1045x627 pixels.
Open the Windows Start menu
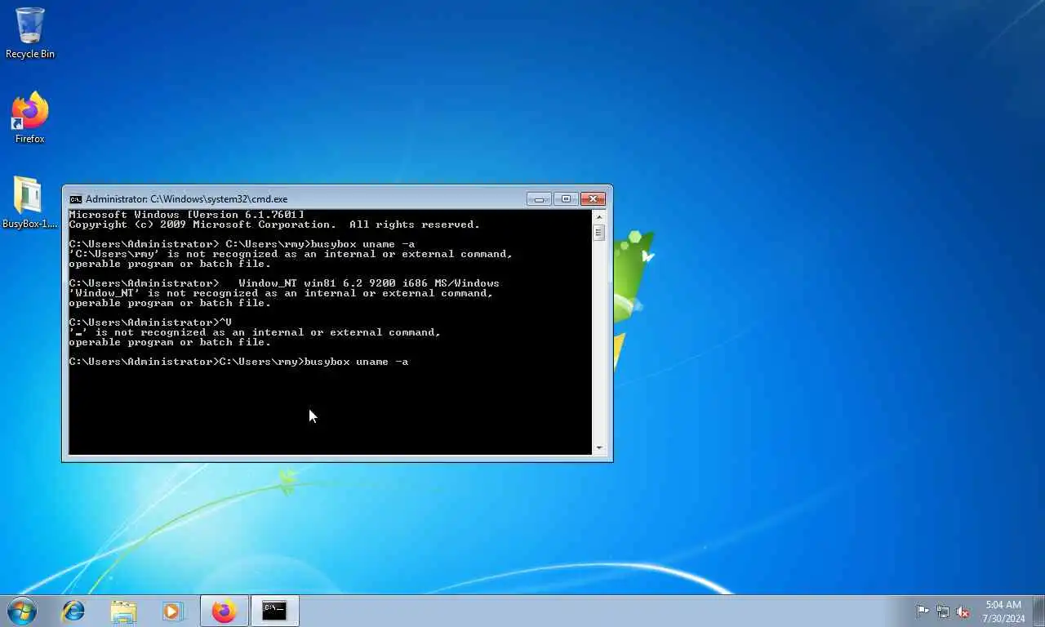coord(21,611)
